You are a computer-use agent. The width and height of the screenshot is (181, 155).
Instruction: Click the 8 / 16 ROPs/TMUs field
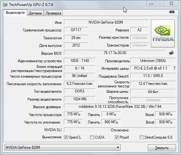click(80, 68)
